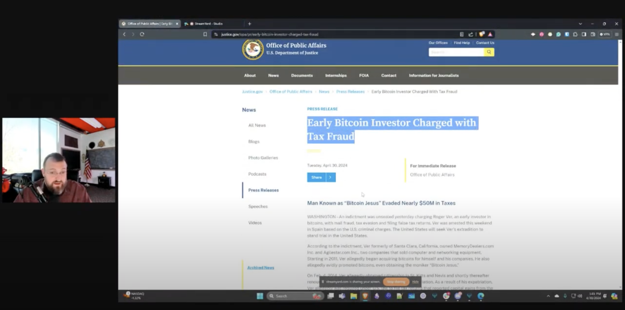Open Information for Journalists
The image size is (625, 310).
pyautogui.click(x=434, y=76)
